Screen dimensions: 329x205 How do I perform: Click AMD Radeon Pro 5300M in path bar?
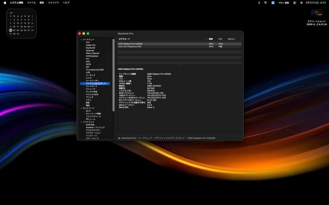[x=201, y=138]
